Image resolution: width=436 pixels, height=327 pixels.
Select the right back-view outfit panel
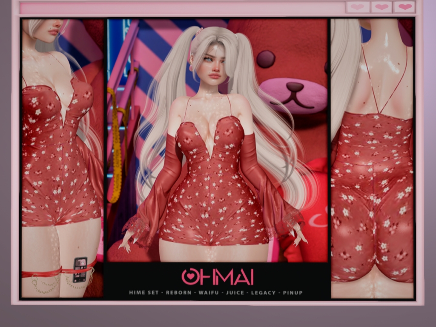372,158
